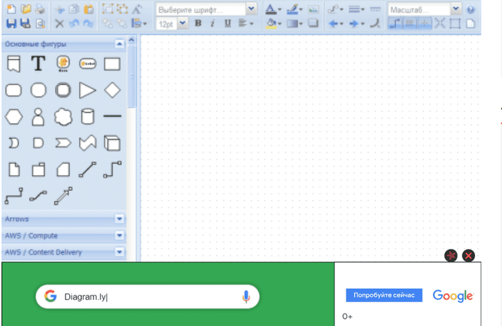The width and height of the screenshot is (502, 326).
Task: Pick the diamond shape from basic shapes
Action: [x=112, y=90]
